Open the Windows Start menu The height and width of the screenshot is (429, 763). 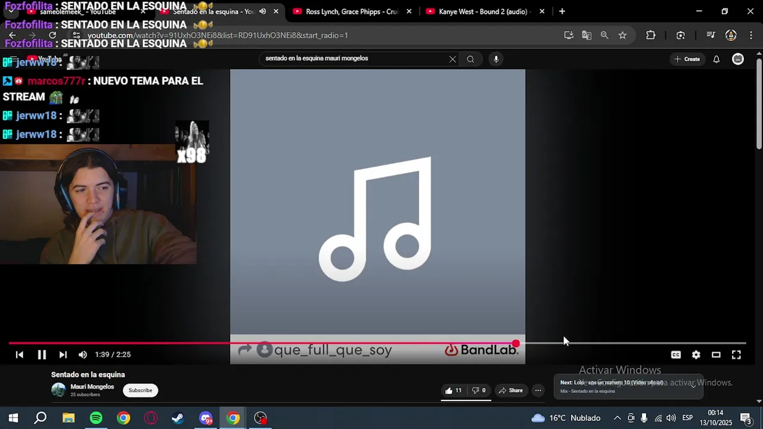(x=13, y=418)
